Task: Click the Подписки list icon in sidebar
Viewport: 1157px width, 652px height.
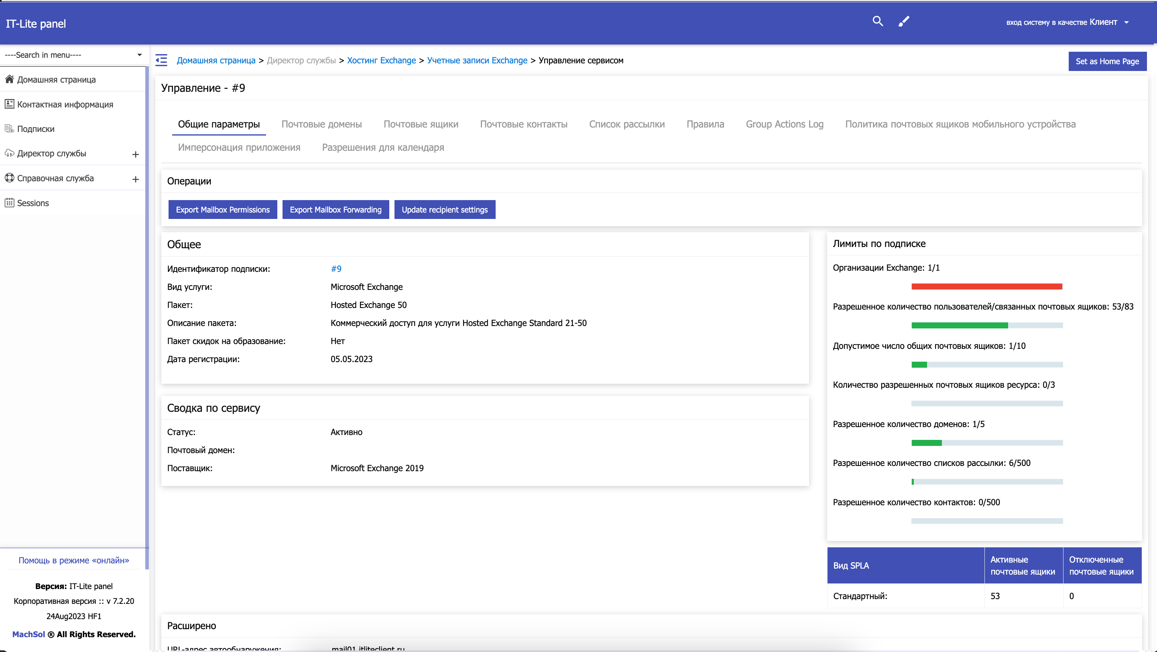Action: (x=10, y=129)
